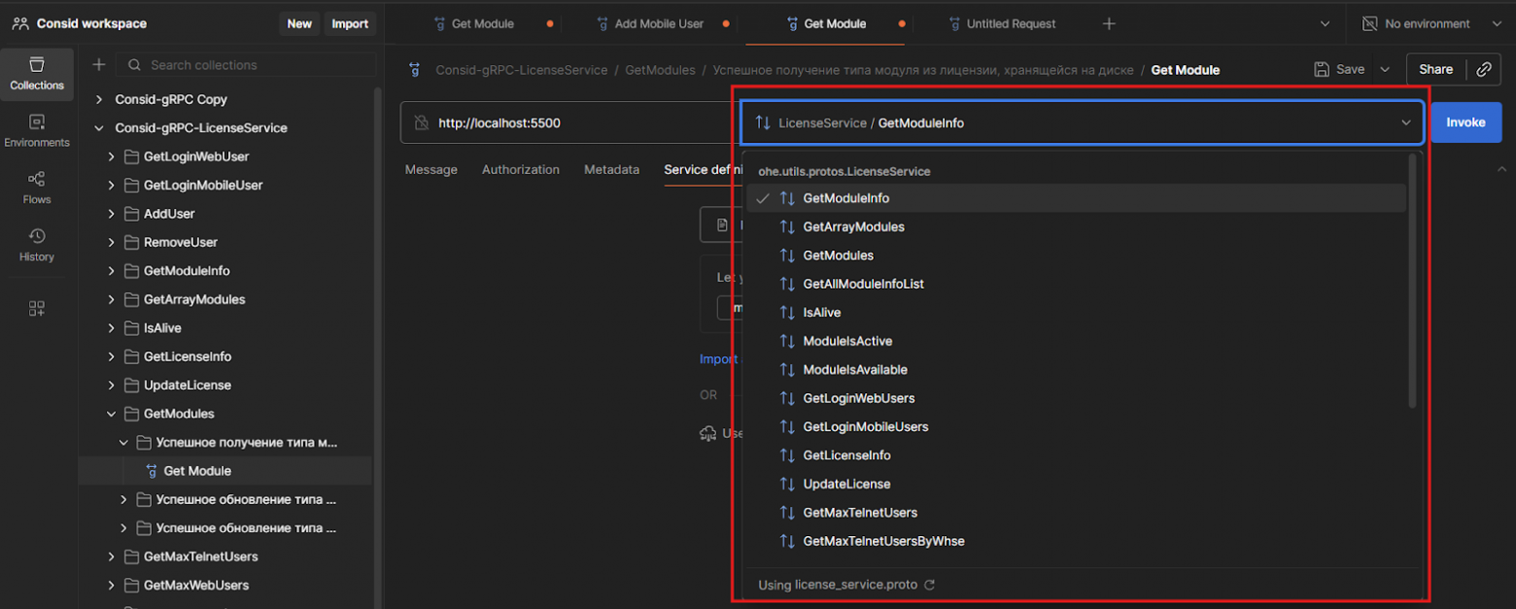Collapse the GetModules folder in sidebar
This screenshot has width=1516, height=609.
[111, 414]
